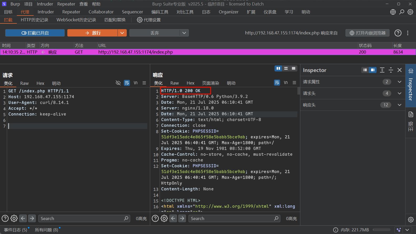Toggle hidden characters eye icon in request panel
This screenshot has height=234, width=416.
tap(118, 83)
